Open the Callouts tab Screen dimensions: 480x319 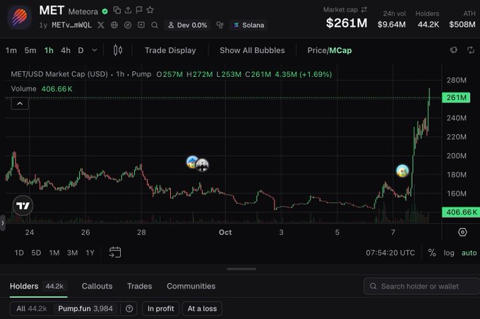point(97,287)
